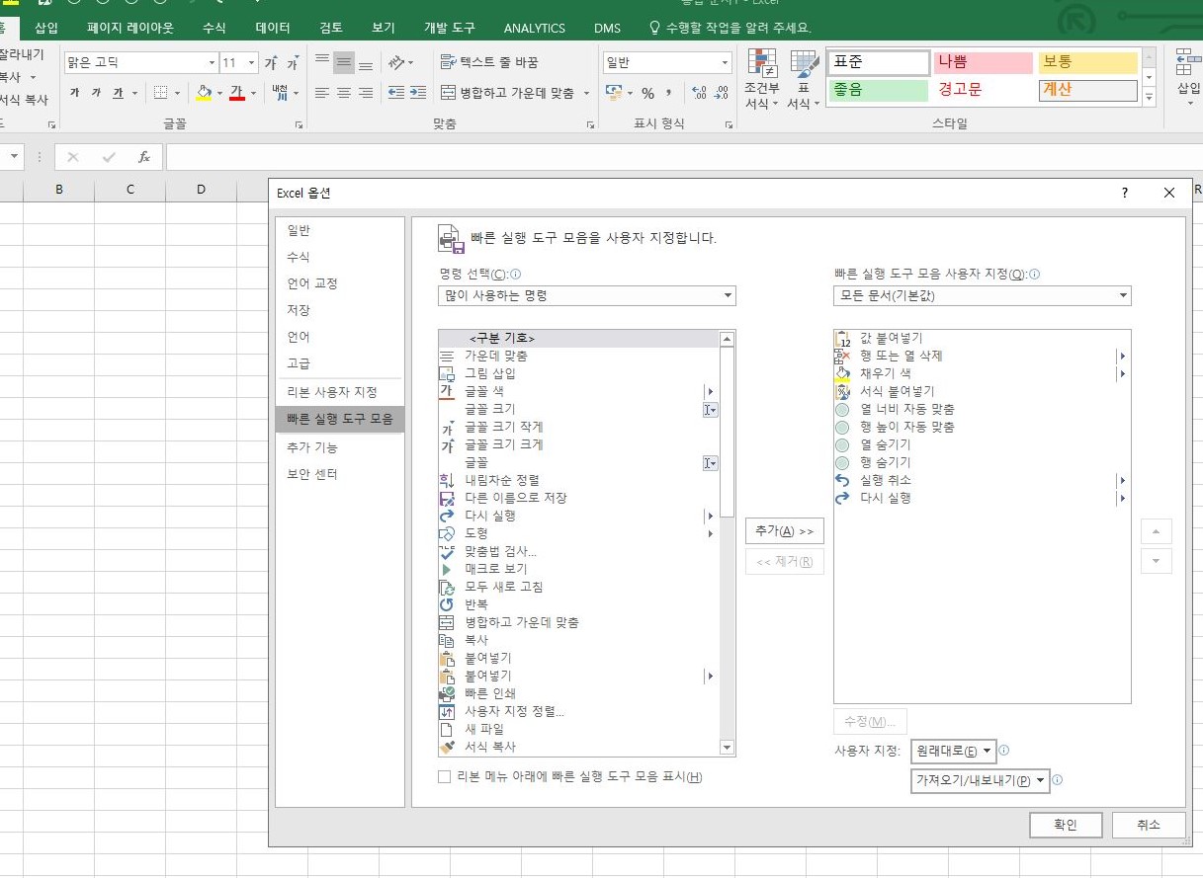The height and width of the screenshot is (878, 1203).
Task: Apply the 계산 cell style
Action: (x=1087, y=90)
